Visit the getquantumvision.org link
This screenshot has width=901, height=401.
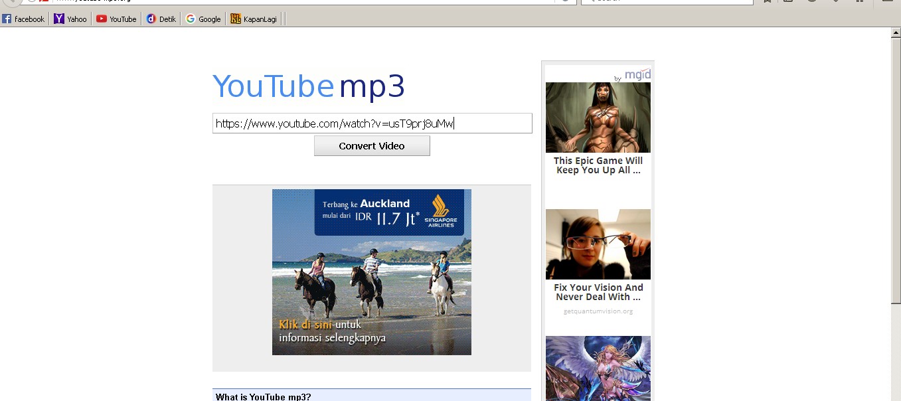point(598,311)
